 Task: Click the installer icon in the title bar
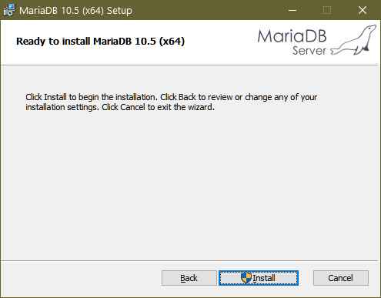9,10
